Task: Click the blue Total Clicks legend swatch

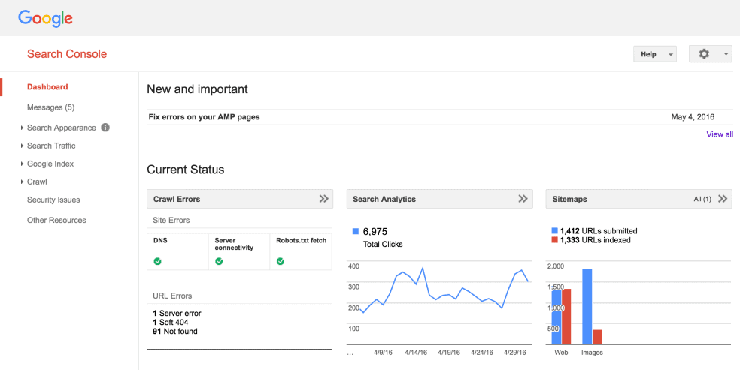Action: (356, 231)
